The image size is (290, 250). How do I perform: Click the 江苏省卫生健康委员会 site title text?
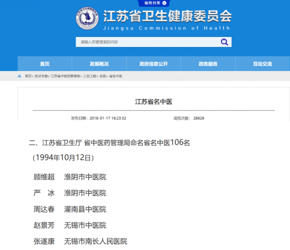(167, 16)
